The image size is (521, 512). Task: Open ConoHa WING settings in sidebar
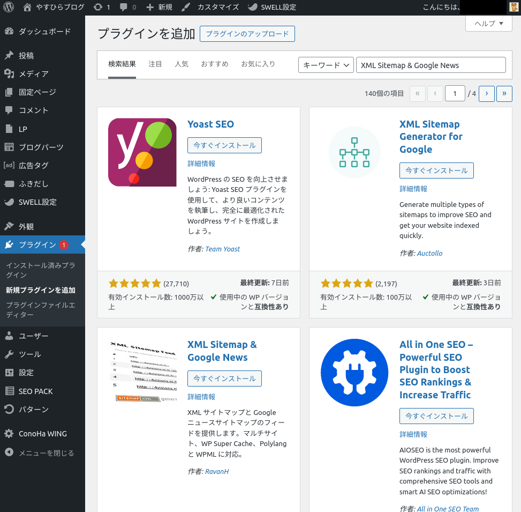[x=42, y=434]
